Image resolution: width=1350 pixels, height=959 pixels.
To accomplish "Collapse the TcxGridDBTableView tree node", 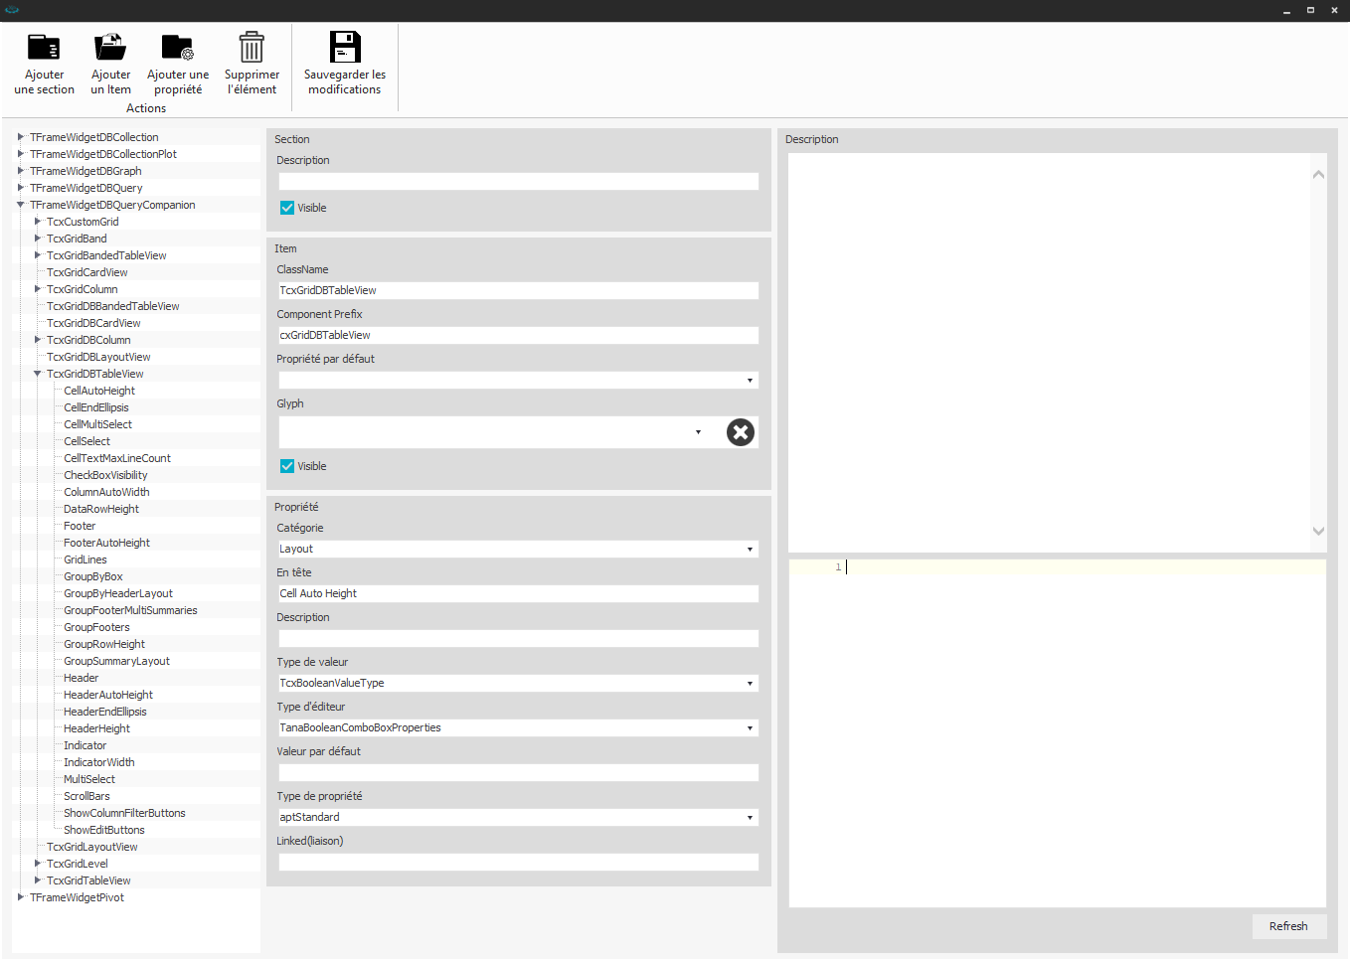I will tap(38, 374).
